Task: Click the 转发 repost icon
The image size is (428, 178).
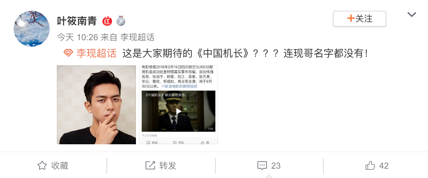Action: click(150, 165)
